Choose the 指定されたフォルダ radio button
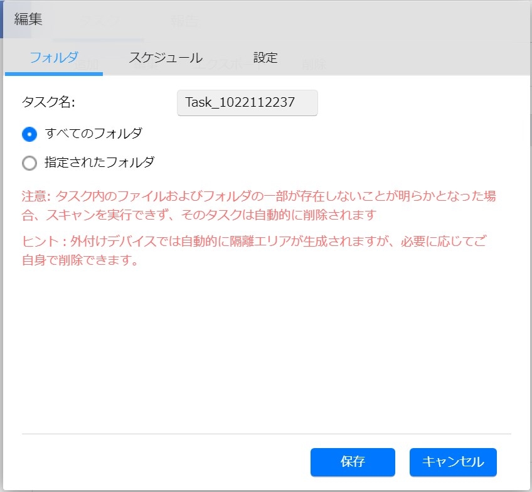This screenshot has width=532, height=492. point(29,163)
